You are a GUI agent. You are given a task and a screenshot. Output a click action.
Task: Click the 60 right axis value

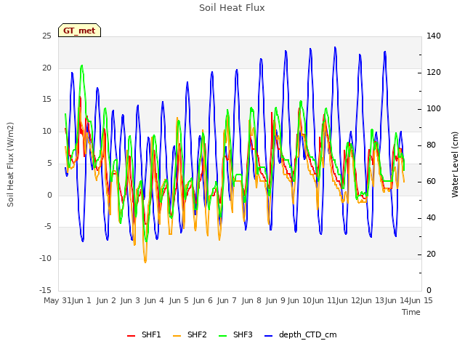pyautogui.click(x=431, y=182)
